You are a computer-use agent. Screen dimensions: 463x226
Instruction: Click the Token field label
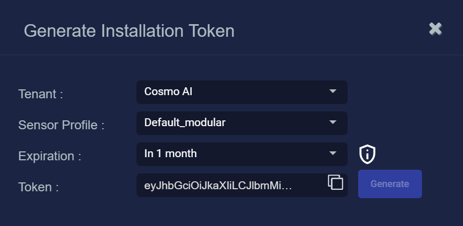tap(37, 187)
